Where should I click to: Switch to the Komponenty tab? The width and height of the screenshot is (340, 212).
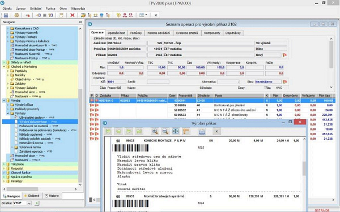(x=212, y=33)
